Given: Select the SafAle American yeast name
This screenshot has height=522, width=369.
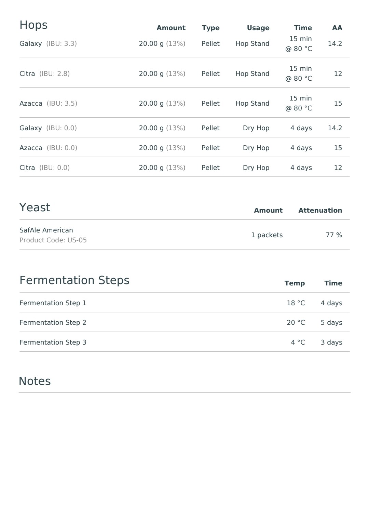Looking at the screenshot, I should pyautogui.click(x=46, y=230).
